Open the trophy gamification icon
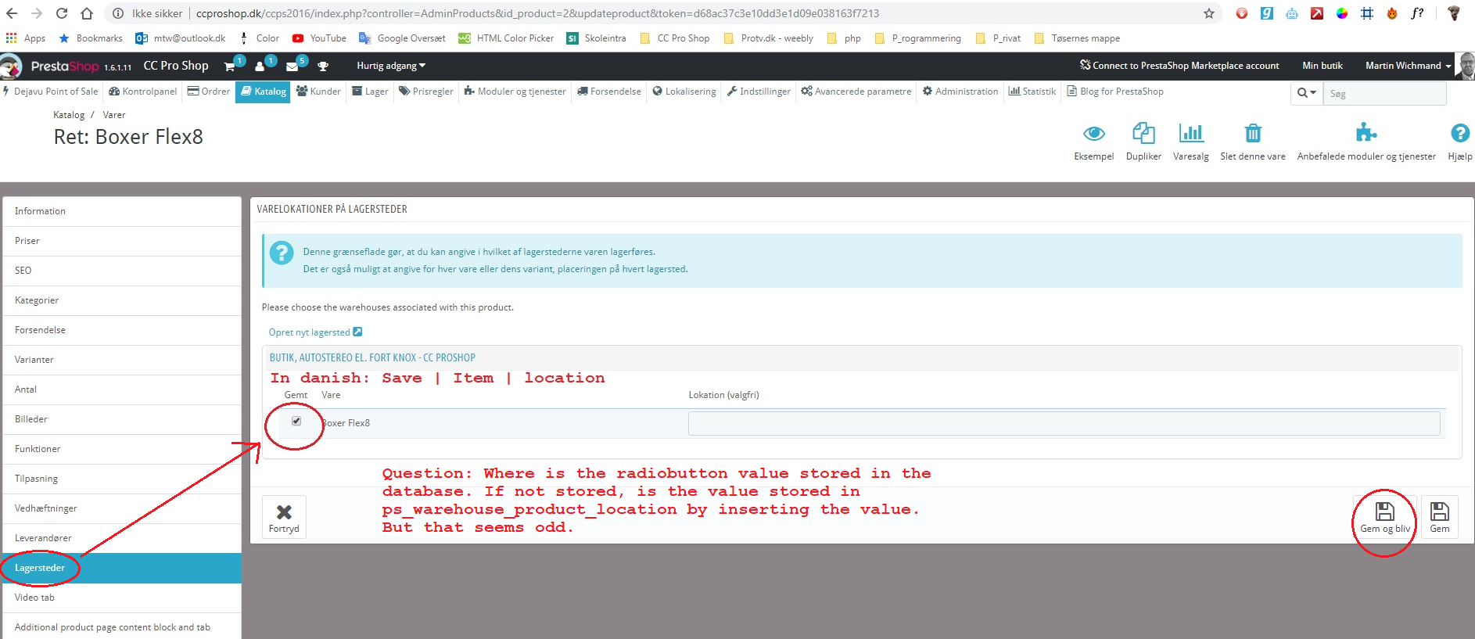 pos(323,66)
